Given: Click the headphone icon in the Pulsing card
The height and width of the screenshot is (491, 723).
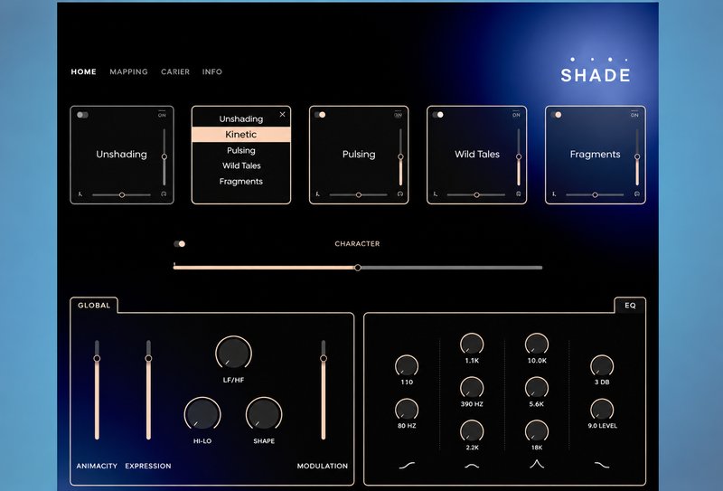Looking at the screenshot, I should 400,194.
